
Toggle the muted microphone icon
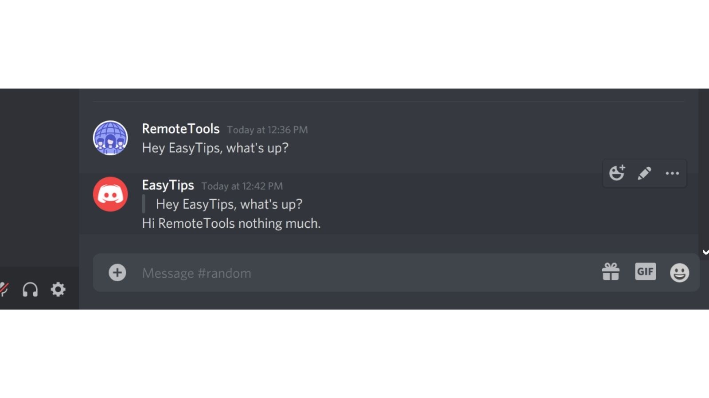pos(4,290)
